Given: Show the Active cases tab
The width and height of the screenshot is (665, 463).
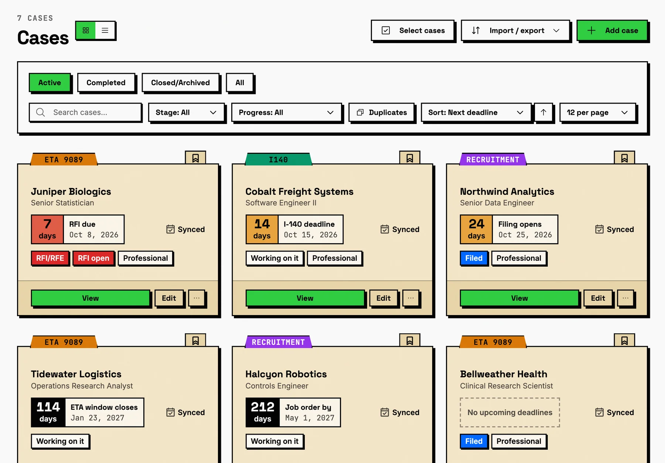Looking at the screenshot, I should point(50,82).
